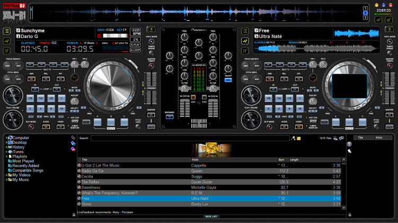Image resolution: width=398 pixels, height=223 pixels.
Task: Select waveform view 3 button
Action: click(x=365, y=18)
